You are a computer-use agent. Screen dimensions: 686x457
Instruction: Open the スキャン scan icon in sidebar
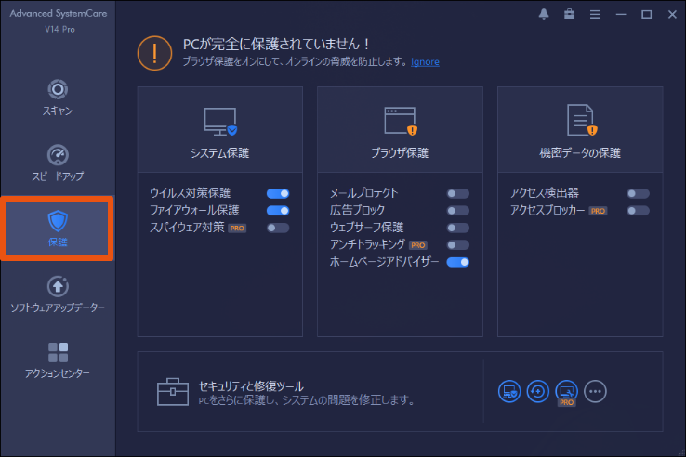[x=58, y=89]
